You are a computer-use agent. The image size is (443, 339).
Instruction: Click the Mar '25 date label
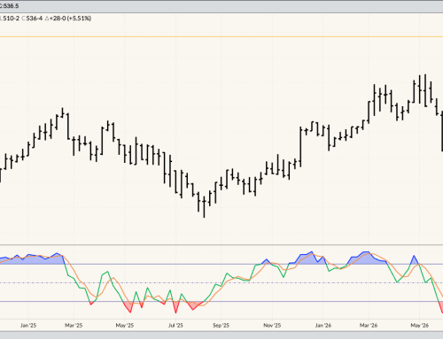pos(74,326)
